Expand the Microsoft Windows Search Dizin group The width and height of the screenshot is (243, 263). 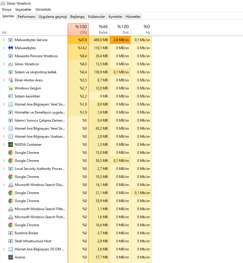[x=4, y=185]
